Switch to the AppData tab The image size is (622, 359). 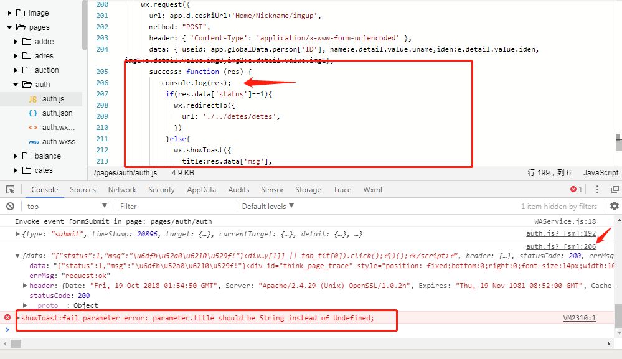202,190
